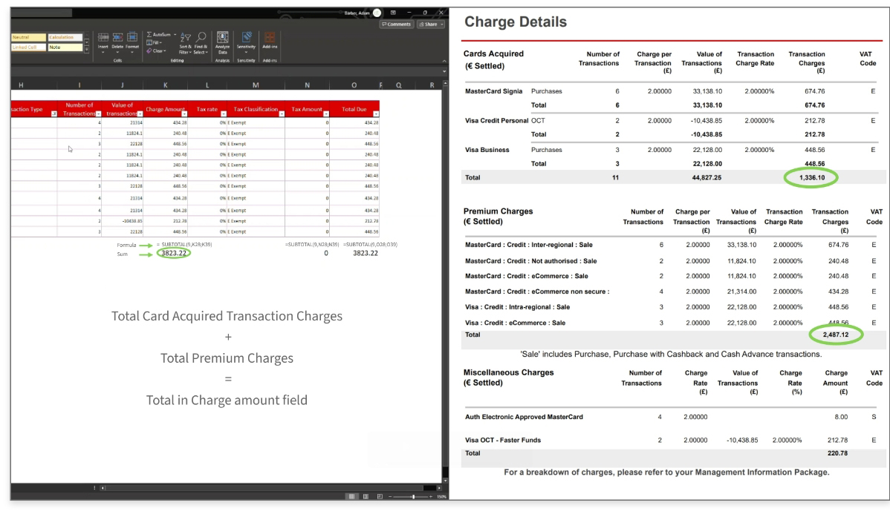Screen dimensions: 890x514
Task: Select column M header
Action: [256, 85]
